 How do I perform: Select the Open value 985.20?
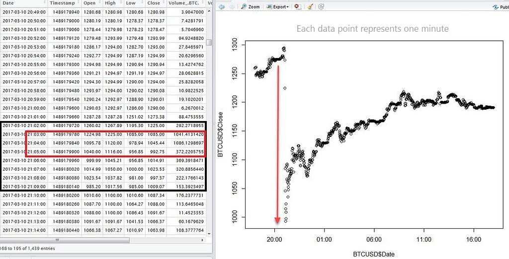[93, 187]
